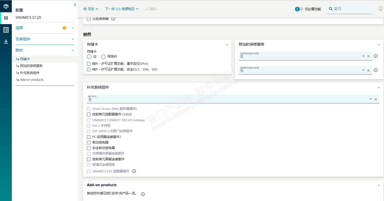The image size is (384, 201).
Task: Show info for 功率模块的延长保修
Action: (376, 56)
